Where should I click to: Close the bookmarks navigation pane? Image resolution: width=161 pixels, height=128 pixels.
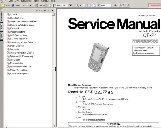(52, 10)
